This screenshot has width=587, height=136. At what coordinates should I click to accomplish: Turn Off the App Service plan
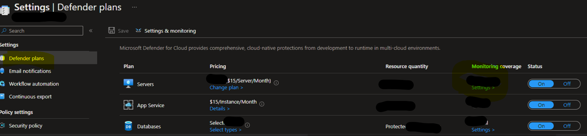[567, 105]
